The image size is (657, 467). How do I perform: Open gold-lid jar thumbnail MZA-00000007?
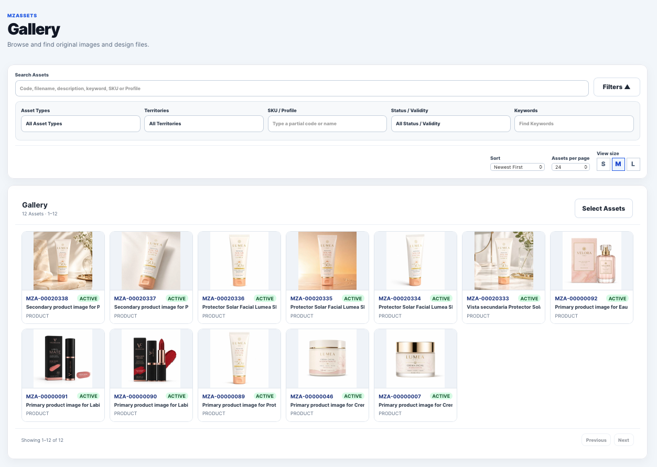click(415, 359)
